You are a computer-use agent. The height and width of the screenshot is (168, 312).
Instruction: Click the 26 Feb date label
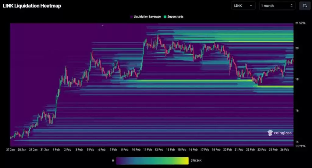[285, 149]
